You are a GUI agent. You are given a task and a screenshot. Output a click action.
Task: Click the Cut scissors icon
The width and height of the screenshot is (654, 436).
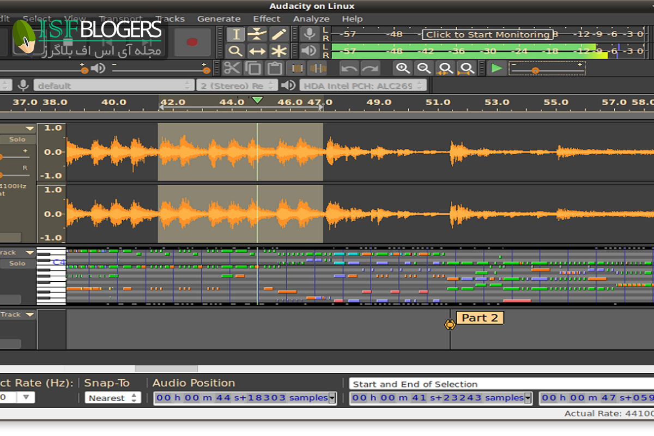[232, 68]
